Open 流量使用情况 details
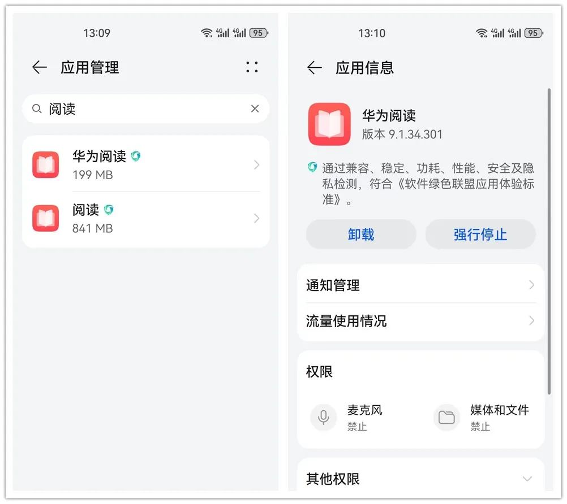Image resolution: width=567 pixels, height=504 pixels. tap(420, 321)
